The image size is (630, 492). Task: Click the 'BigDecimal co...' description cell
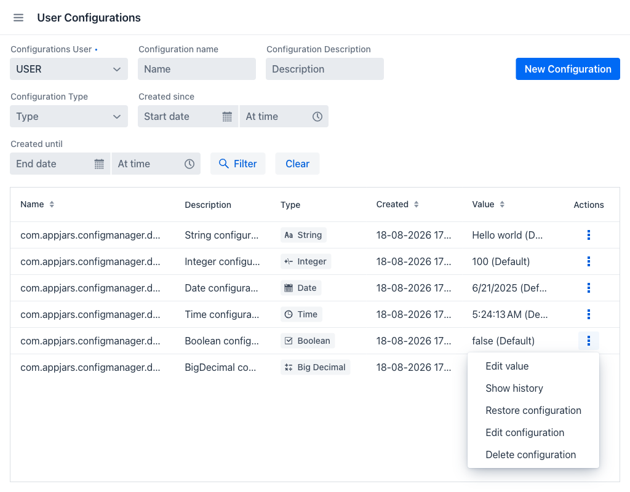[220, 368]
